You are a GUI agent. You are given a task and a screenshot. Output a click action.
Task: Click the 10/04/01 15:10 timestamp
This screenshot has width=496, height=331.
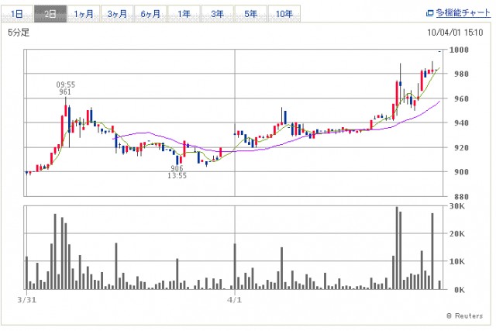455,33
